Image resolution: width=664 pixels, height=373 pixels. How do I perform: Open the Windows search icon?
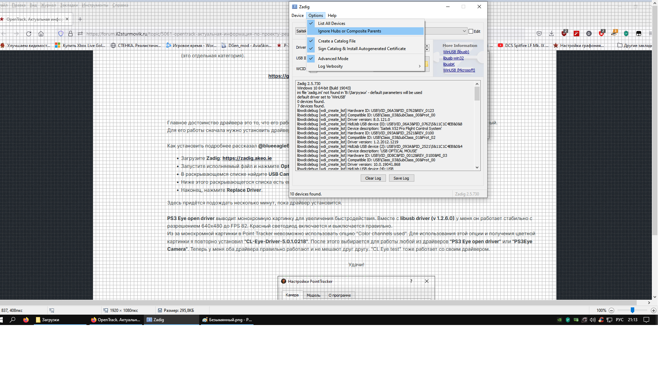click(x=12, y=320)
